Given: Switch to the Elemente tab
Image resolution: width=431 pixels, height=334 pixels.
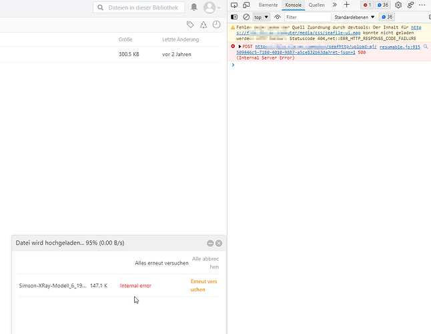Looking at the screenshot, I should [x=268, y=5].
